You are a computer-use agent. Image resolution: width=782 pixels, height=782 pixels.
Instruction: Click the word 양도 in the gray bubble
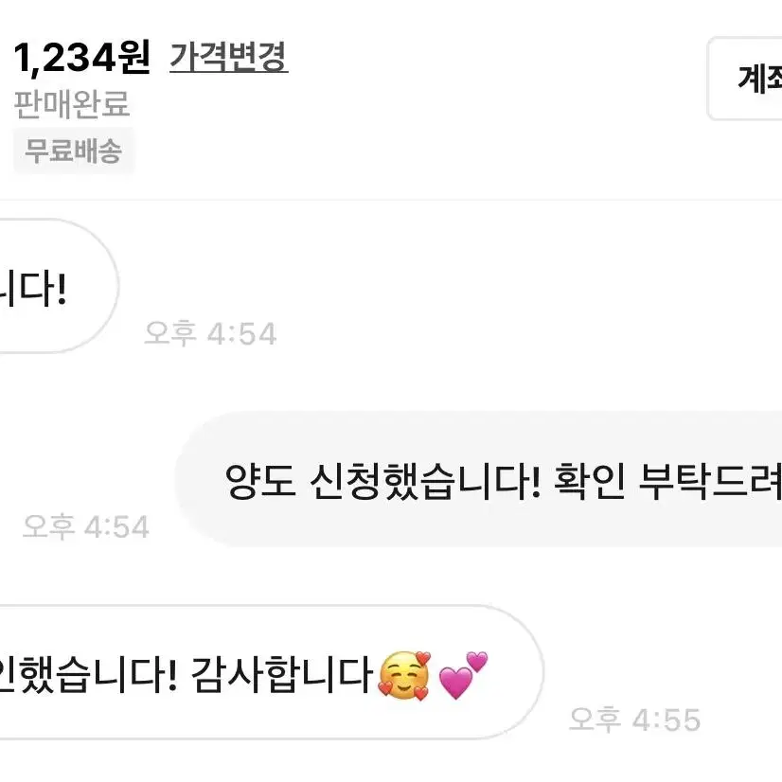pos(260,481)
